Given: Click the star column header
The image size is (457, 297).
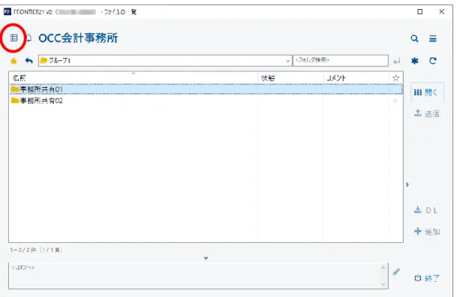Looking at the screenshot, I should (395, 78).
